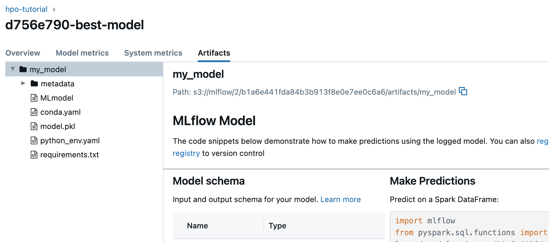Select requirements.txt in the artifact tree
The width and height of the screenshot is (549, 242).
tap(69, 155)
